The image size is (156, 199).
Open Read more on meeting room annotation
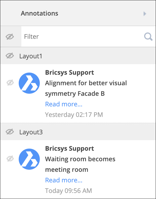click(64, 180)
